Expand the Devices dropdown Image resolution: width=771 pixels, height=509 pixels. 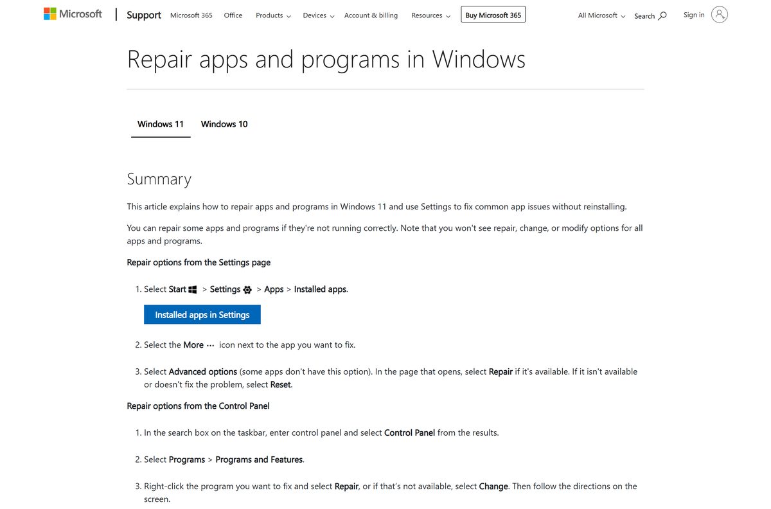click(319, 15)
